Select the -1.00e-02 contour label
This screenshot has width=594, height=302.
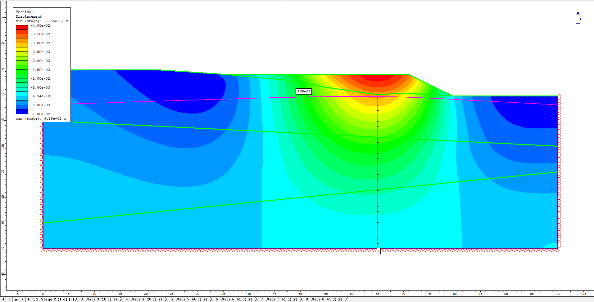point(303,91)
